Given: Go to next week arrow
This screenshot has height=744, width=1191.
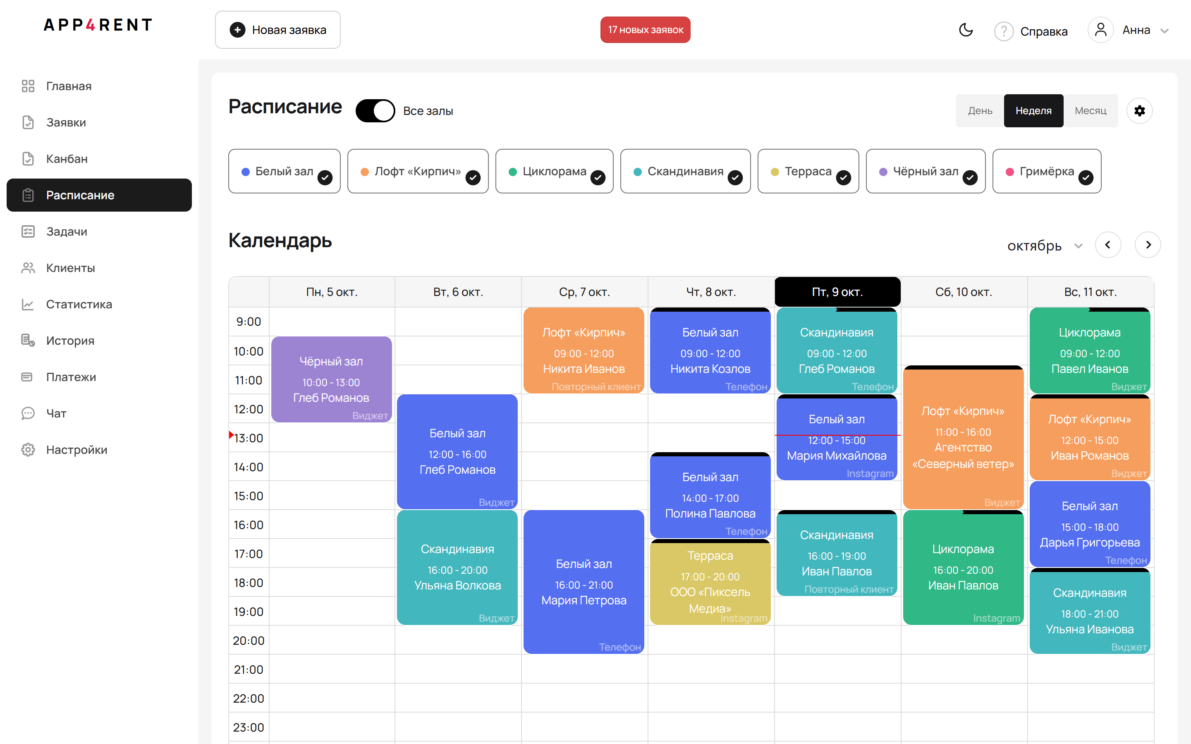Looking at the screenshot, I should [1148, 245].
